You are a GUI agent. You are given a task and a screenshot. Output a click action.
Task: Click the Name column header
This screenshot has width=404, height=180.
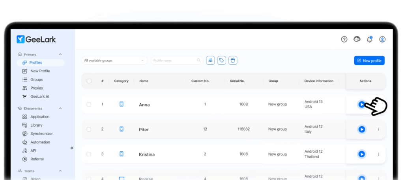pos(144,81)
